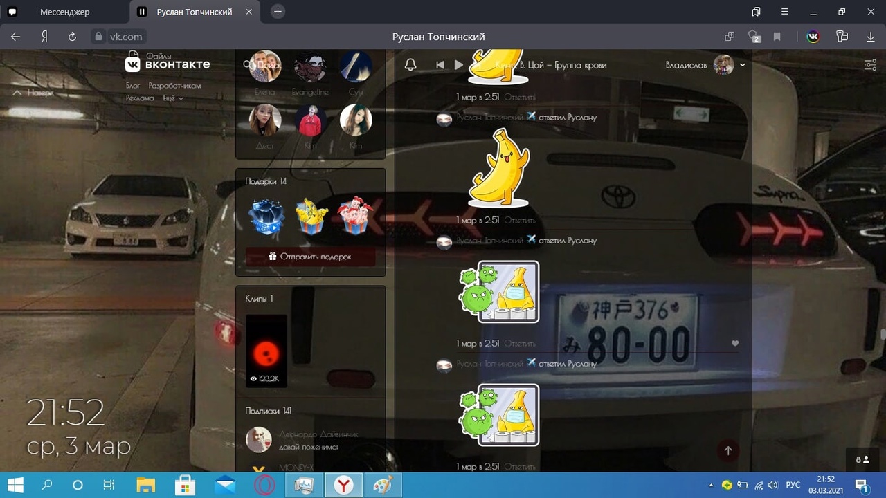
Task: Expand the Владислав profile menu
Action: click(742, 65)
